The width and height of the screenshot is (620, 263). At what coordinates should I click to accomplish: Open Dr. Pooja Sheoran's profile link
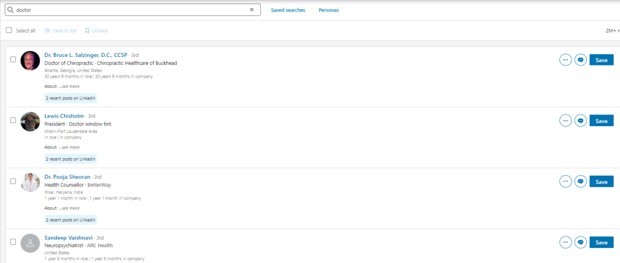(67, 176)
